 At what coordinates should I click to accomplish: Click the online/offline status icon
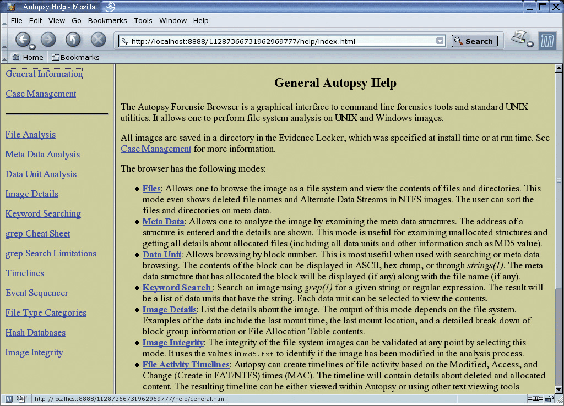535,399
